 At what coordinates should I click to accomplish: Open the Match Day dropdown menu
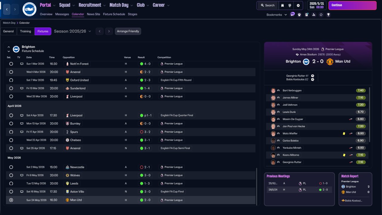(121, 5)
